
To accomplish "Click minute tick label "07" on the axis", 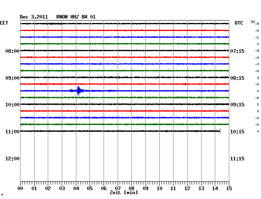I will 118,189.
